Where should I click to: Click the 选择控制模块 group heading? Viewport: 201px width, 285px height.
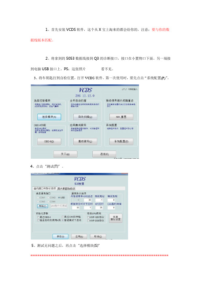42,101
